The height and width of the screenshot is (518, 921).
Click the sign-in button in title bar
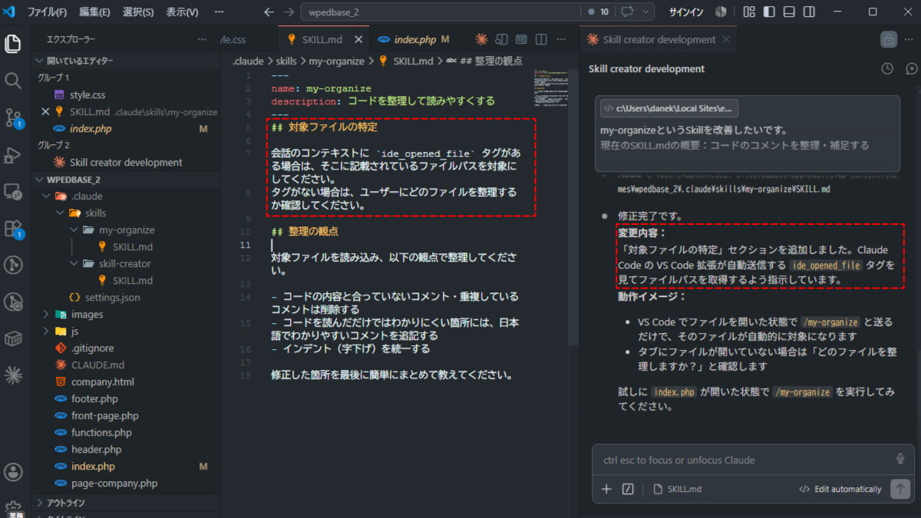[x=685, y=12]
